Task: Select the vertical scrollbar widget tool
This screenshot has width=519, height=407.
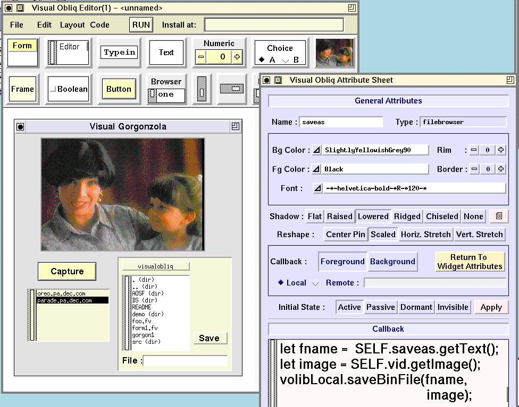Action: 202,89
